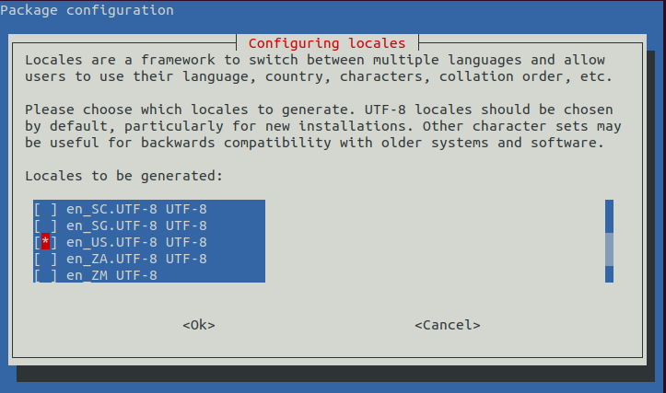Click the locale list scrollbar thumb
This screenshot has height=393, width=666.
point(609,249)
